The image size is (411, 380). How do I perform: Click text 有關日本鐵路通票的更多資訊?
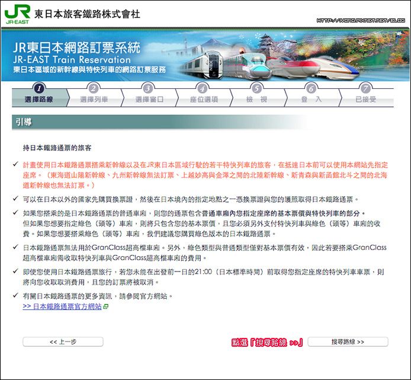98,296
